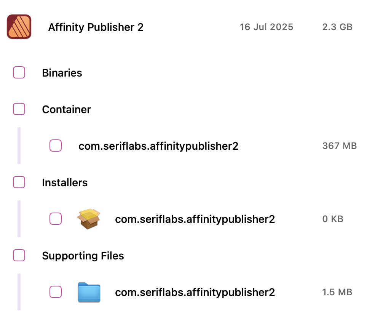This screenshot has width=380, height=320.
Task: Click the installer package box icon
Action: 89,219
